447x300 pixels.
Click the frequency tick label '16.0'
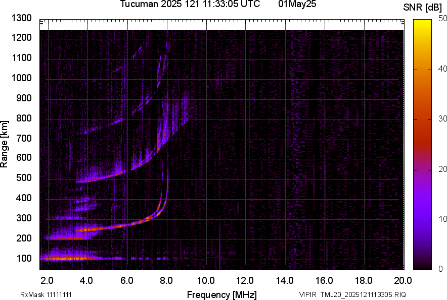coord(325,281)
